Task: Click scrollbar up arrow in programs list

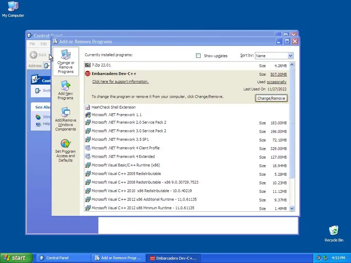Action: coord(292,65)
